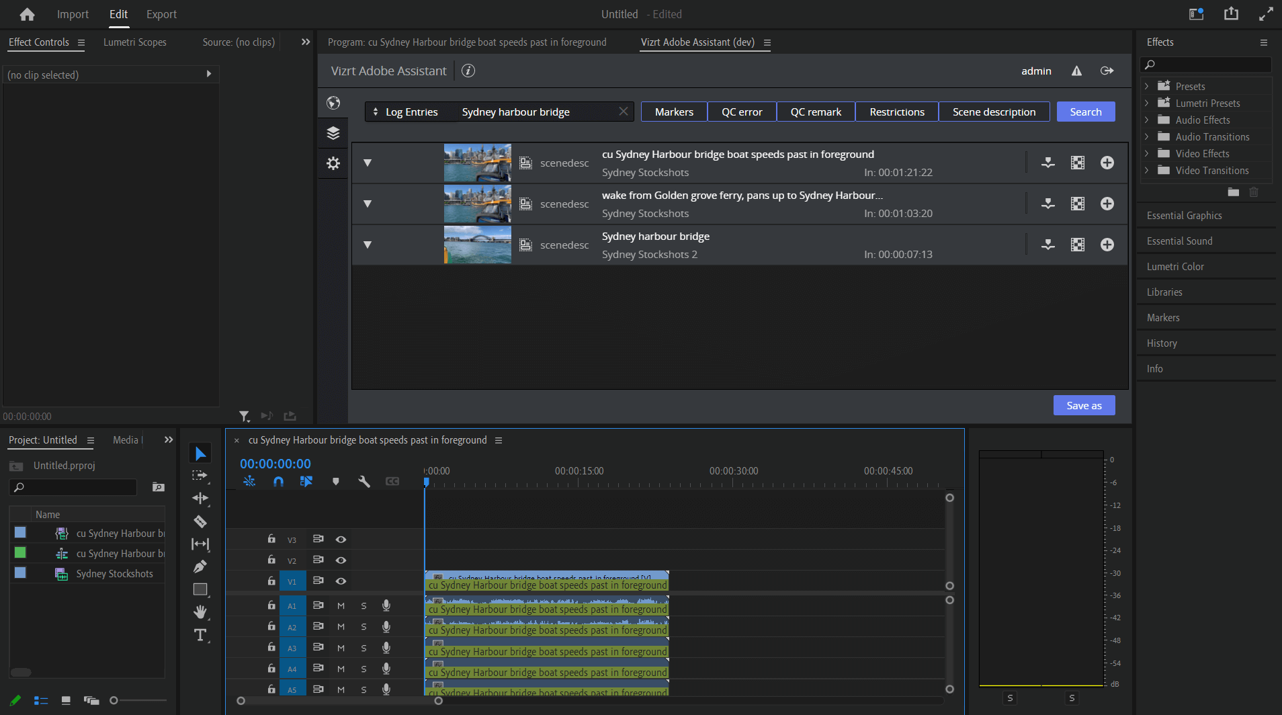Open the timeline Settings wrench
Image resolution: width=1282 pixels, height=715 pixels.
(364, 481)
